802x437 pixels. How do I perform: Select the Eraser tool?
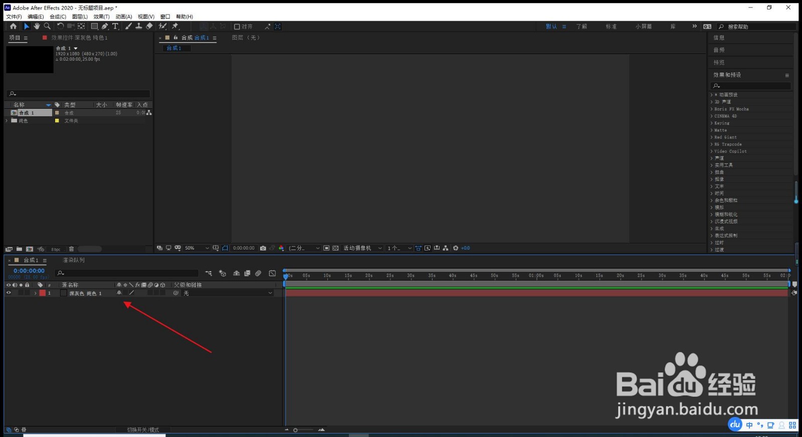coord(149,27)
